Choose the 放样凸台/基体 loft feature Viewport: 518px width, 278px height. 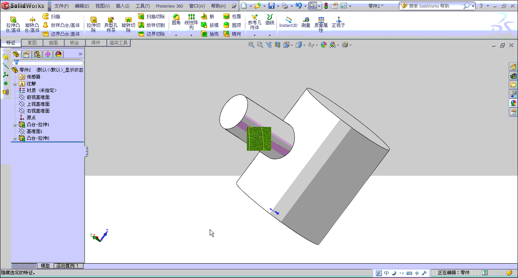click(61, 25)
